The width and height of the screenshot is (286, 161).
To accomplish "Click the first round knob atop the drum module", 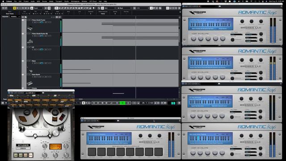I will 140,136.
